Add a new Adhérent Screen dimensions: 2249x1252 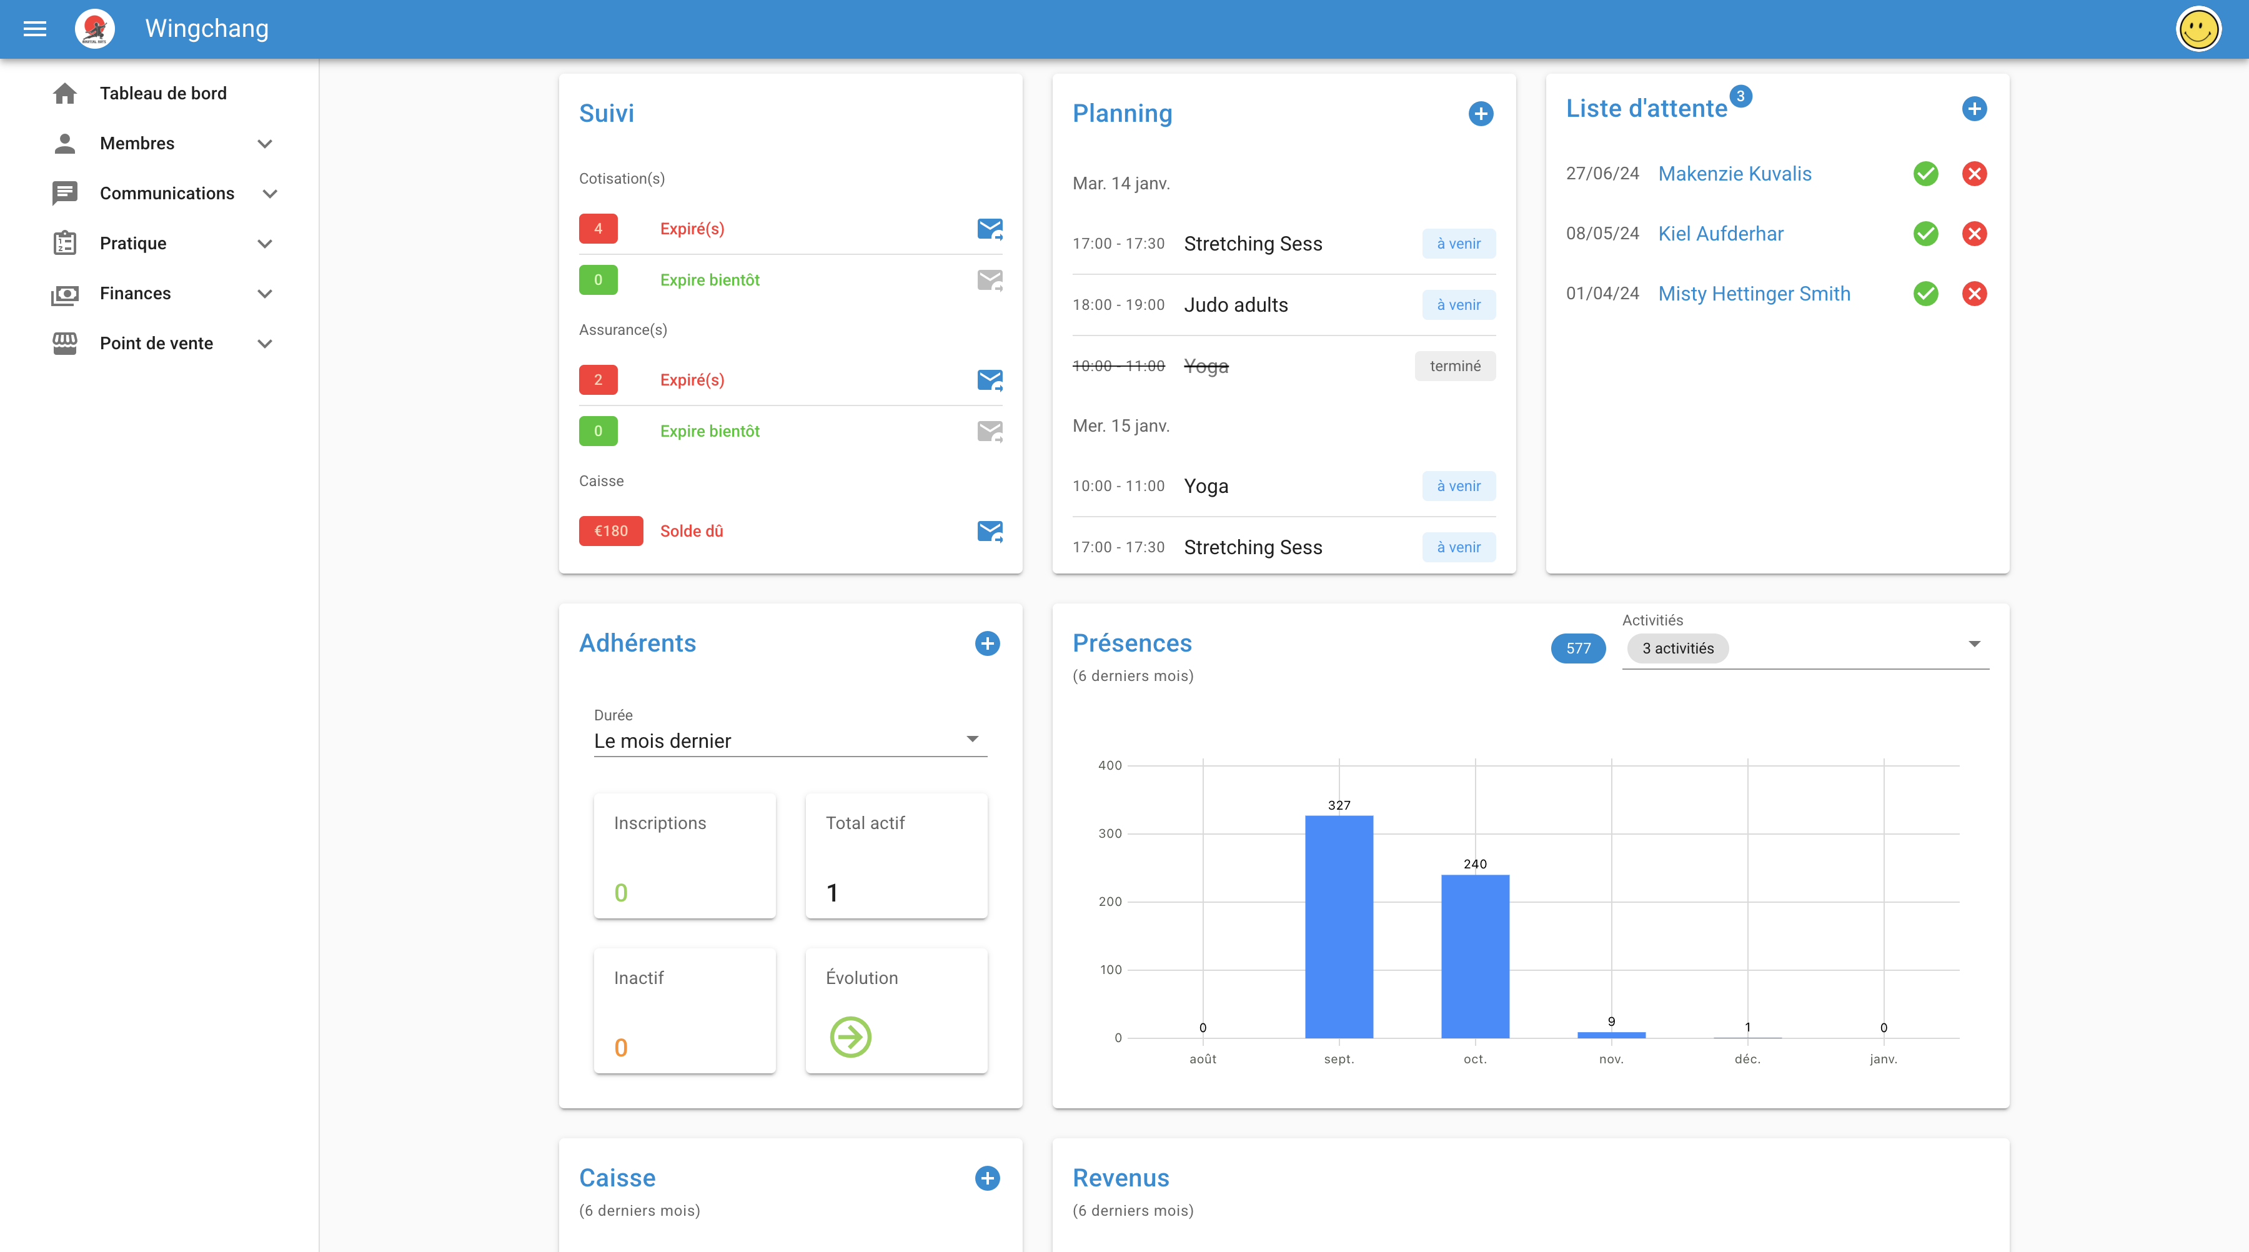click(x=986, y=643)
